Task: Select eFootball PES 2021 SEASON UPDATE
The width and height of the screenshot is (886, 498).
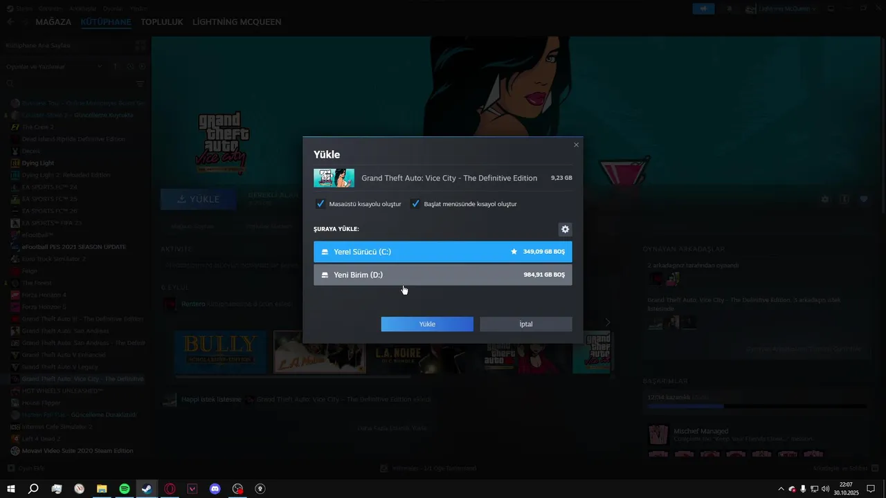Action: 74,247
